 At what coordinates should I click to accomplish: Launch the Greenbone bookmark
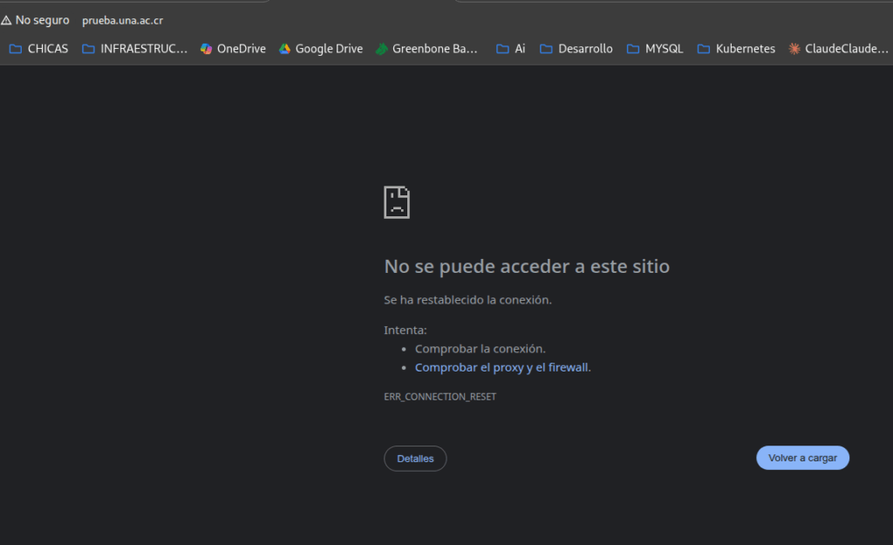click(x=426, y=49)
